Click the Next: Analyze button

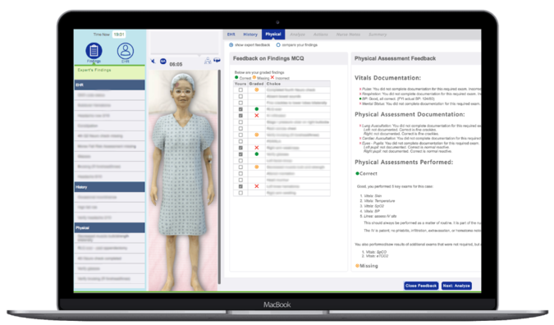456,286
